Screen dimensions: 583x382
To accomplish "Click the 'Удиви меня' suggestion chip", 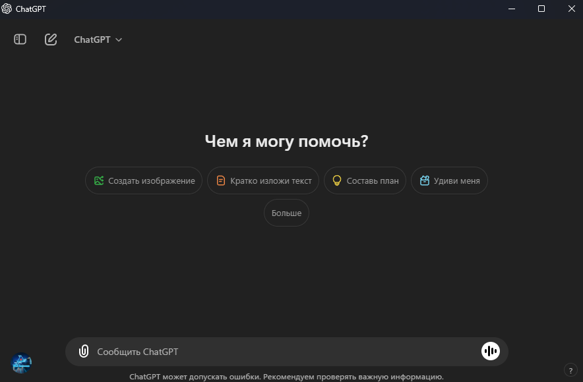I will [x=449, y=180].
